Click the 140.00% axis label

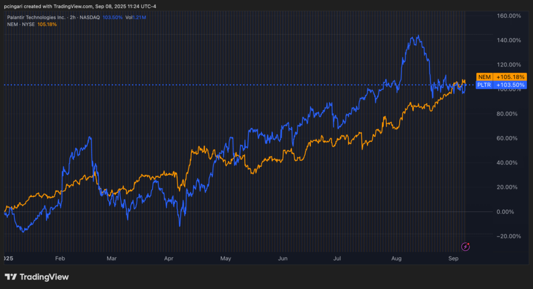tap(509, 40)
